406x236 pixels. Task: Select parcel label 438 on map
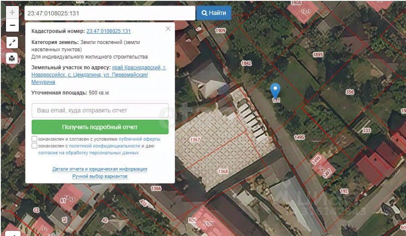click(143, 203)
